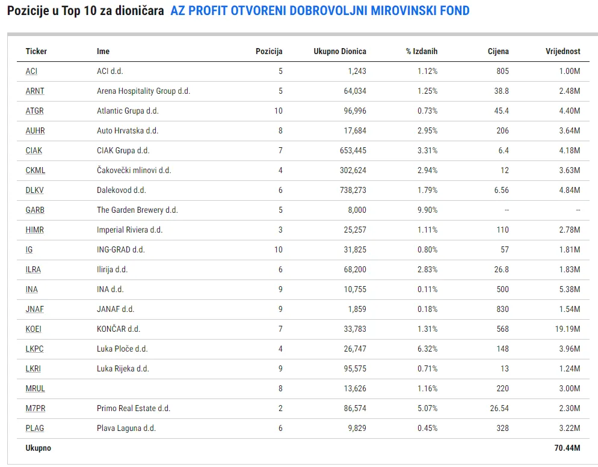
Task: Click the Pozicija column header
Action: pyautogui.click(x=269, y=52)
